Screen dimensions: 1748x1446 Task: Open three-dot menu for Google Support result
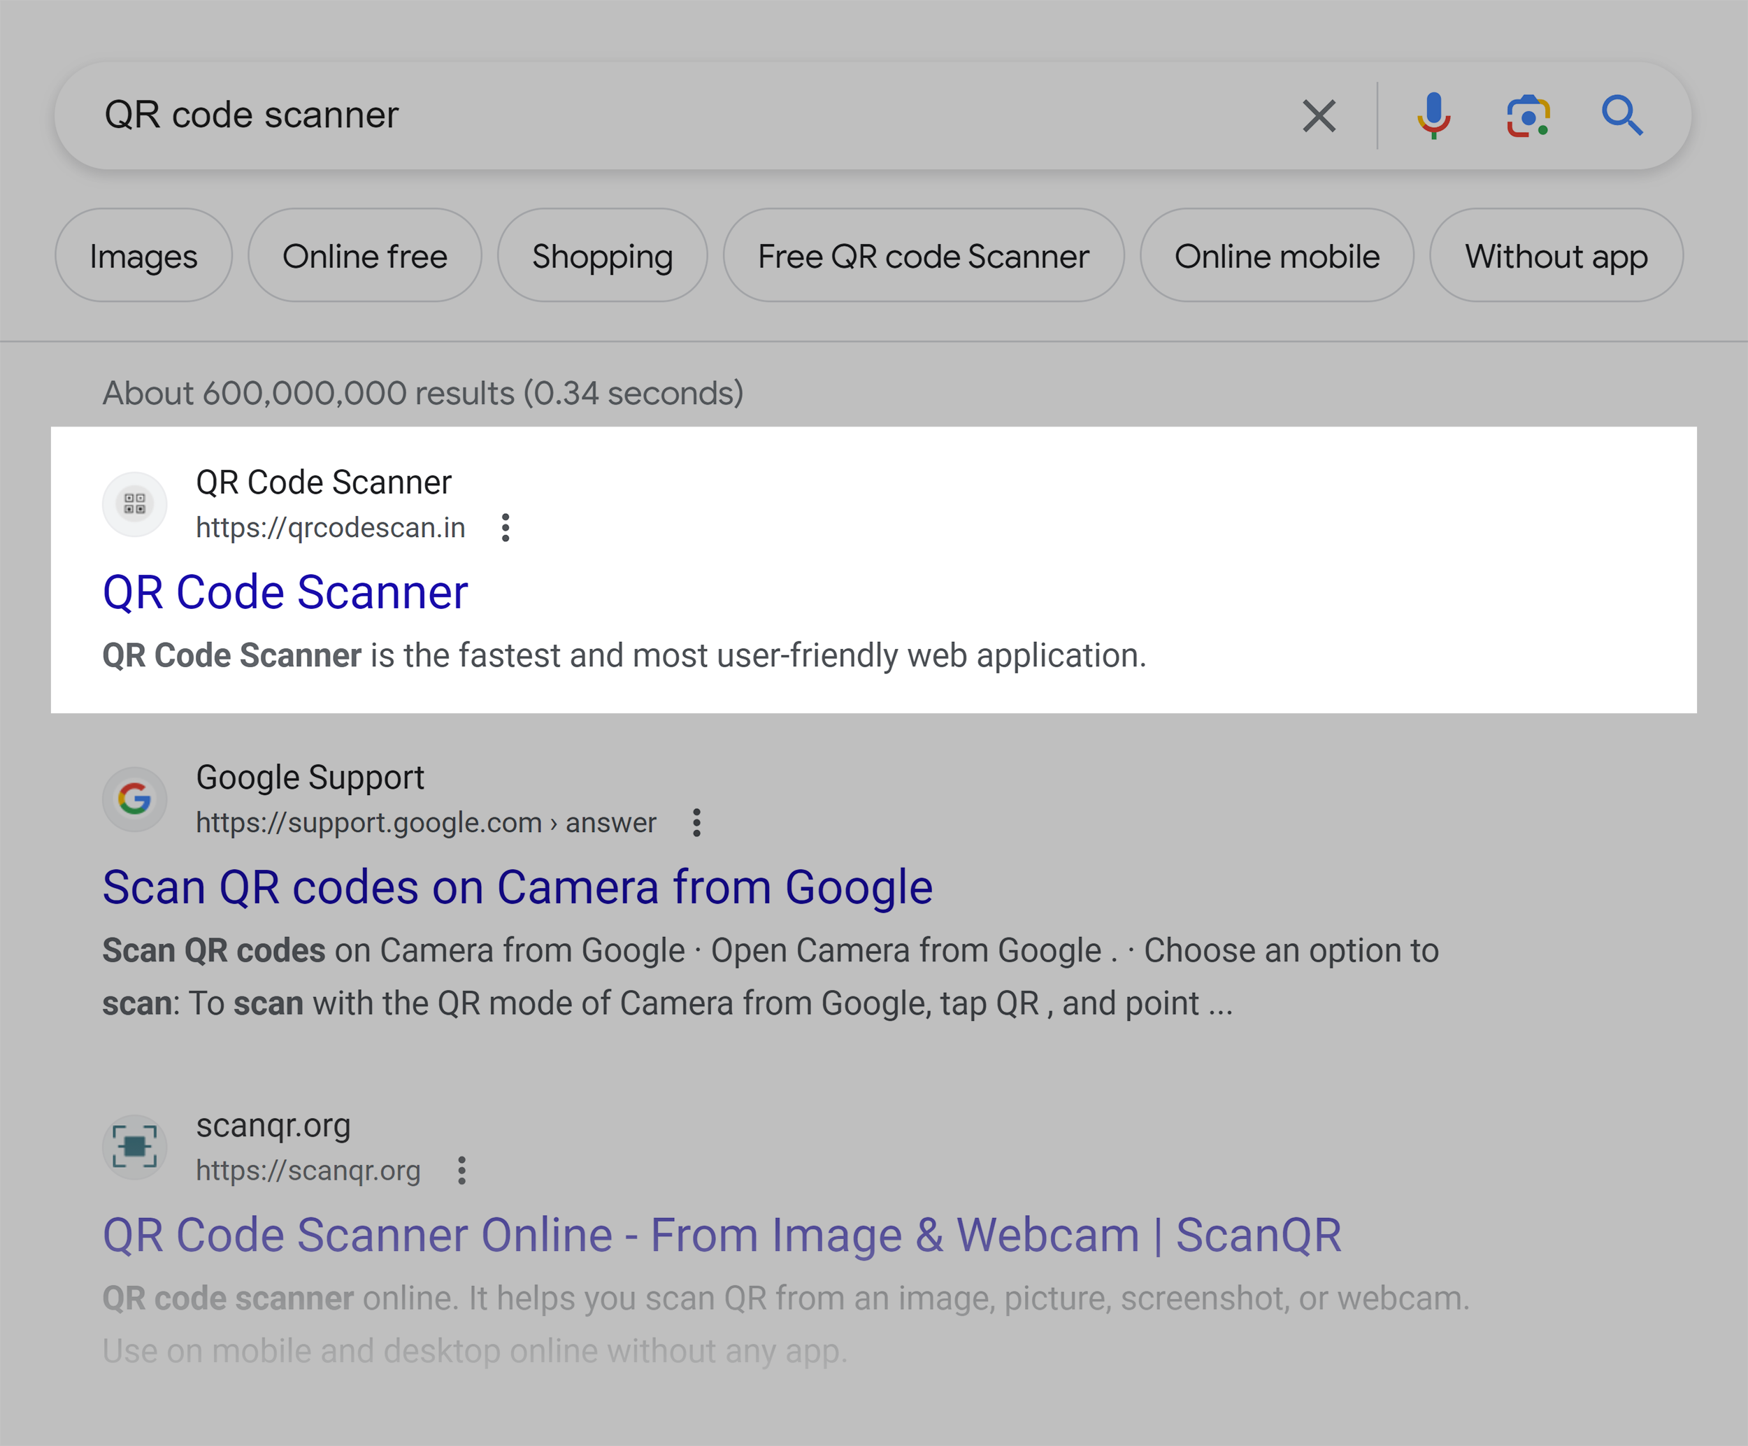[696, 822]
